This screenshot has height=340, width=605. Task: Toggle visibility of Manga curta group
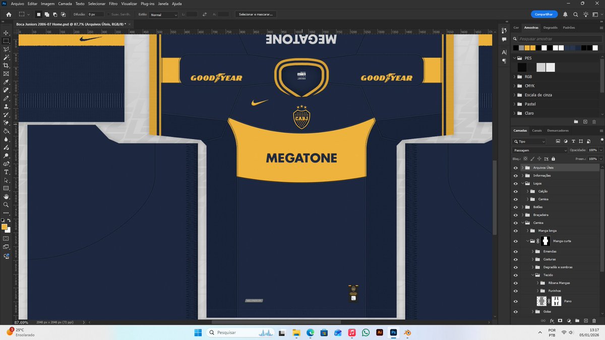(515, 241)
